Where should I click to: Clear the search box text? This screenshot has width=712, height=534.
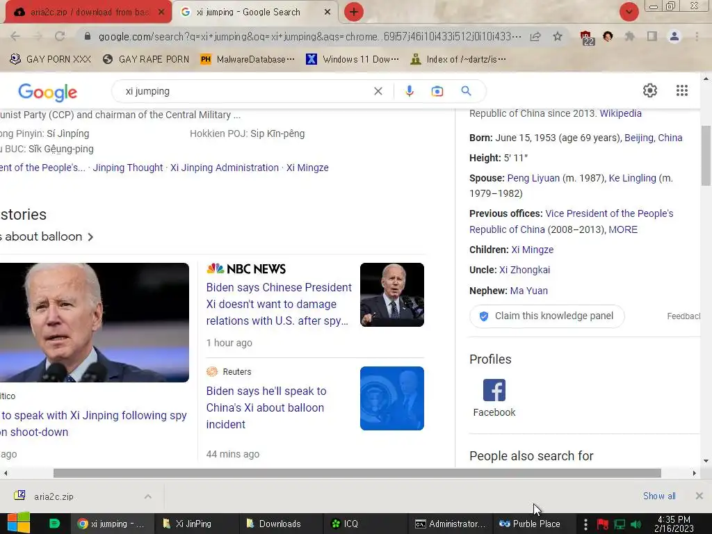point(378,91)
